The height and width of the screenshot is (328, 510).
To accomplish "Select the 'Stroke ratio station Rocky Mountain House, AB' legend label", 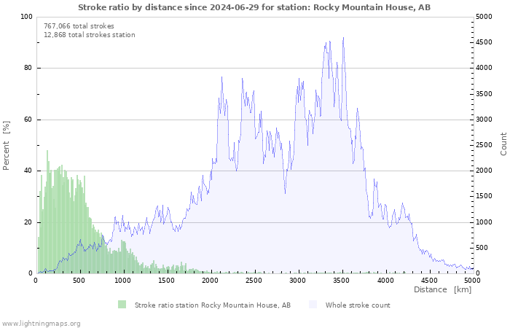I will coord(212,305).
